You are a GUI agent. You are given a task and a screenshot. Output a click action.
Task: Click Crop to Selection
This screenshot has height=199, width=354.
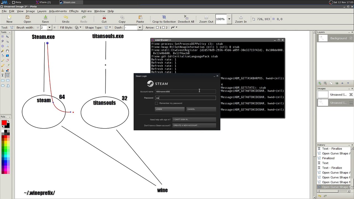(x=164, y=19)
